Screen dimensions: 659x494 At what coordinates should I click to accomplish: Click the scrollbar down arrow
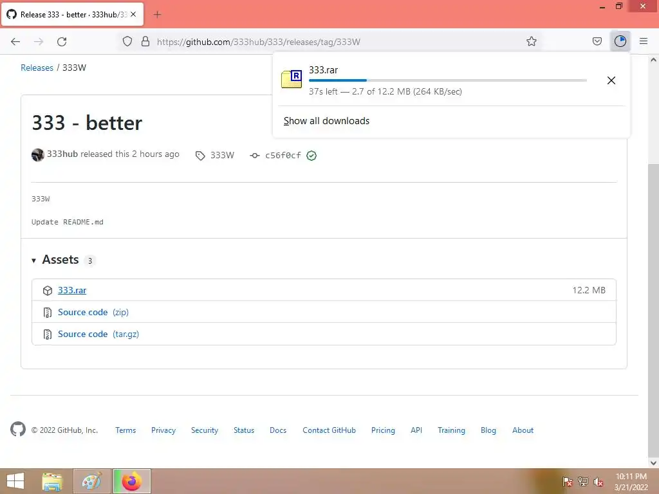[653, 463]
